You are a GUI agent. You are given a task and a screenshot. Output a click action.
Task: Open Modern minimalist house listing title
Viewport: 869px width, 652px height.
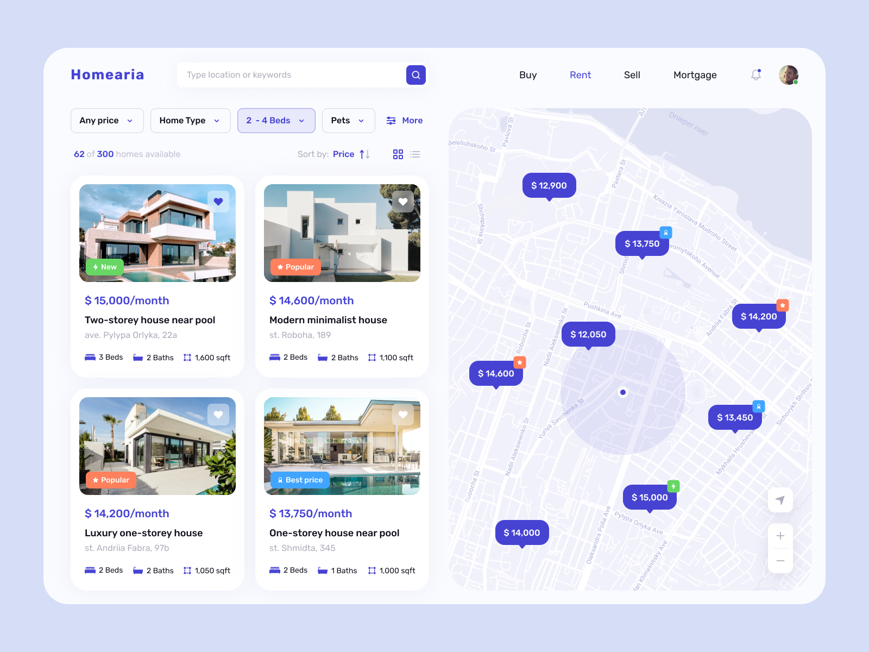click(328, 320)
